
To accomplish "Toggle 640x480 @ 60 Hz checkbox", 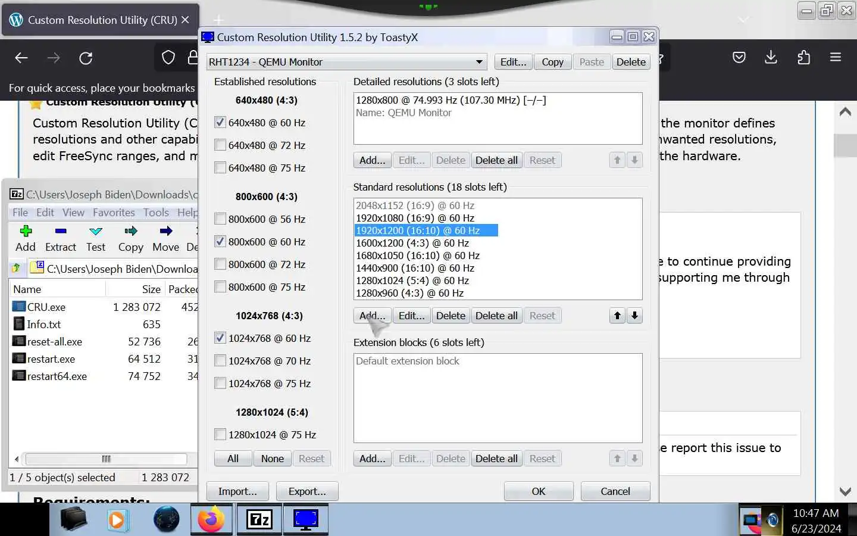I will (x=220, y=123).
